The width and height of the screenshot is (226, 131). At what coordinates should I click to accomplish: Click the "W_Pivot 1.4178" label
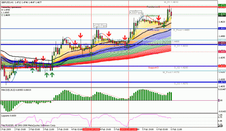[171, 72]
